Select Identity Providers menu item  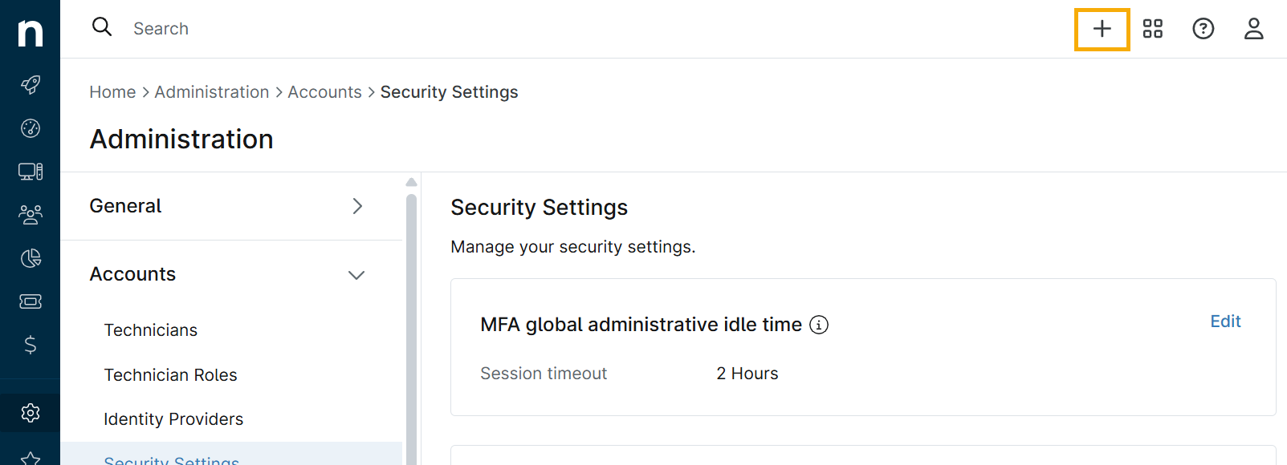(173, 419)
